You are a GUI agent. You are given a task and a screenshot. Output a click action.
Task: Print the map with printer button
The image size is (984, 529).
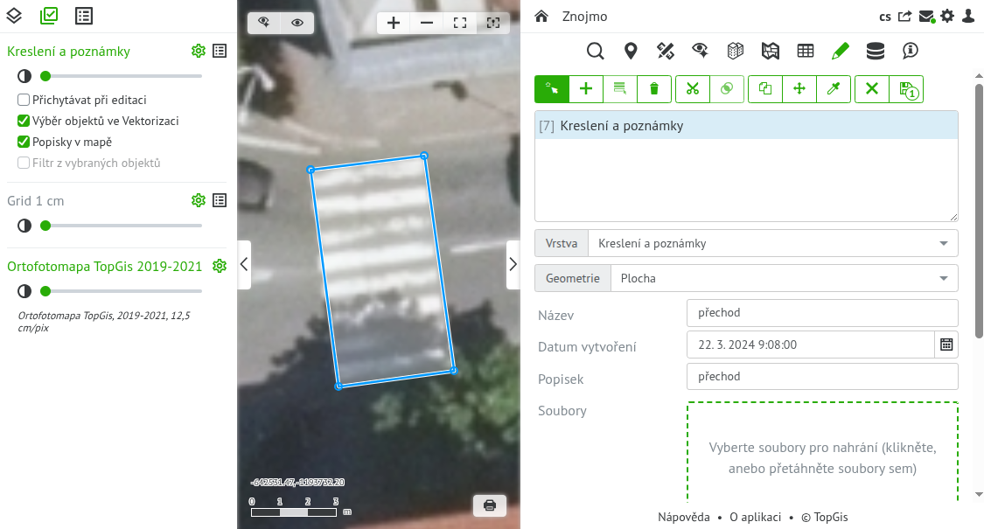coord(490,505)
